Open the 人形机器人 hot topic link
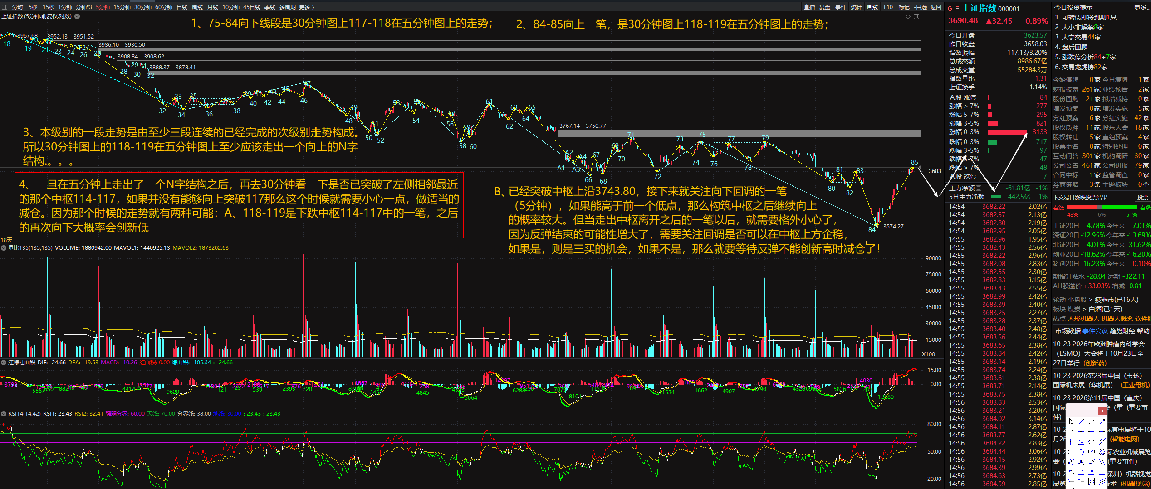Screen dimensions: 1151x489 pos(1083,319)
